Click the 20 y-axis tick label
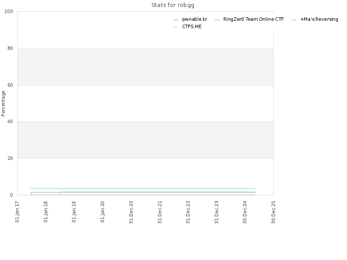Viewport: 347px width, 260px height. [10, 158]
